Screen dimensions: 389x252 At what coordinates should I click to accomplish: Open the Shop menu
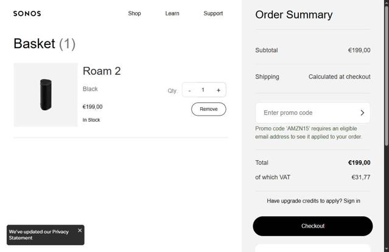coord(135,13)
